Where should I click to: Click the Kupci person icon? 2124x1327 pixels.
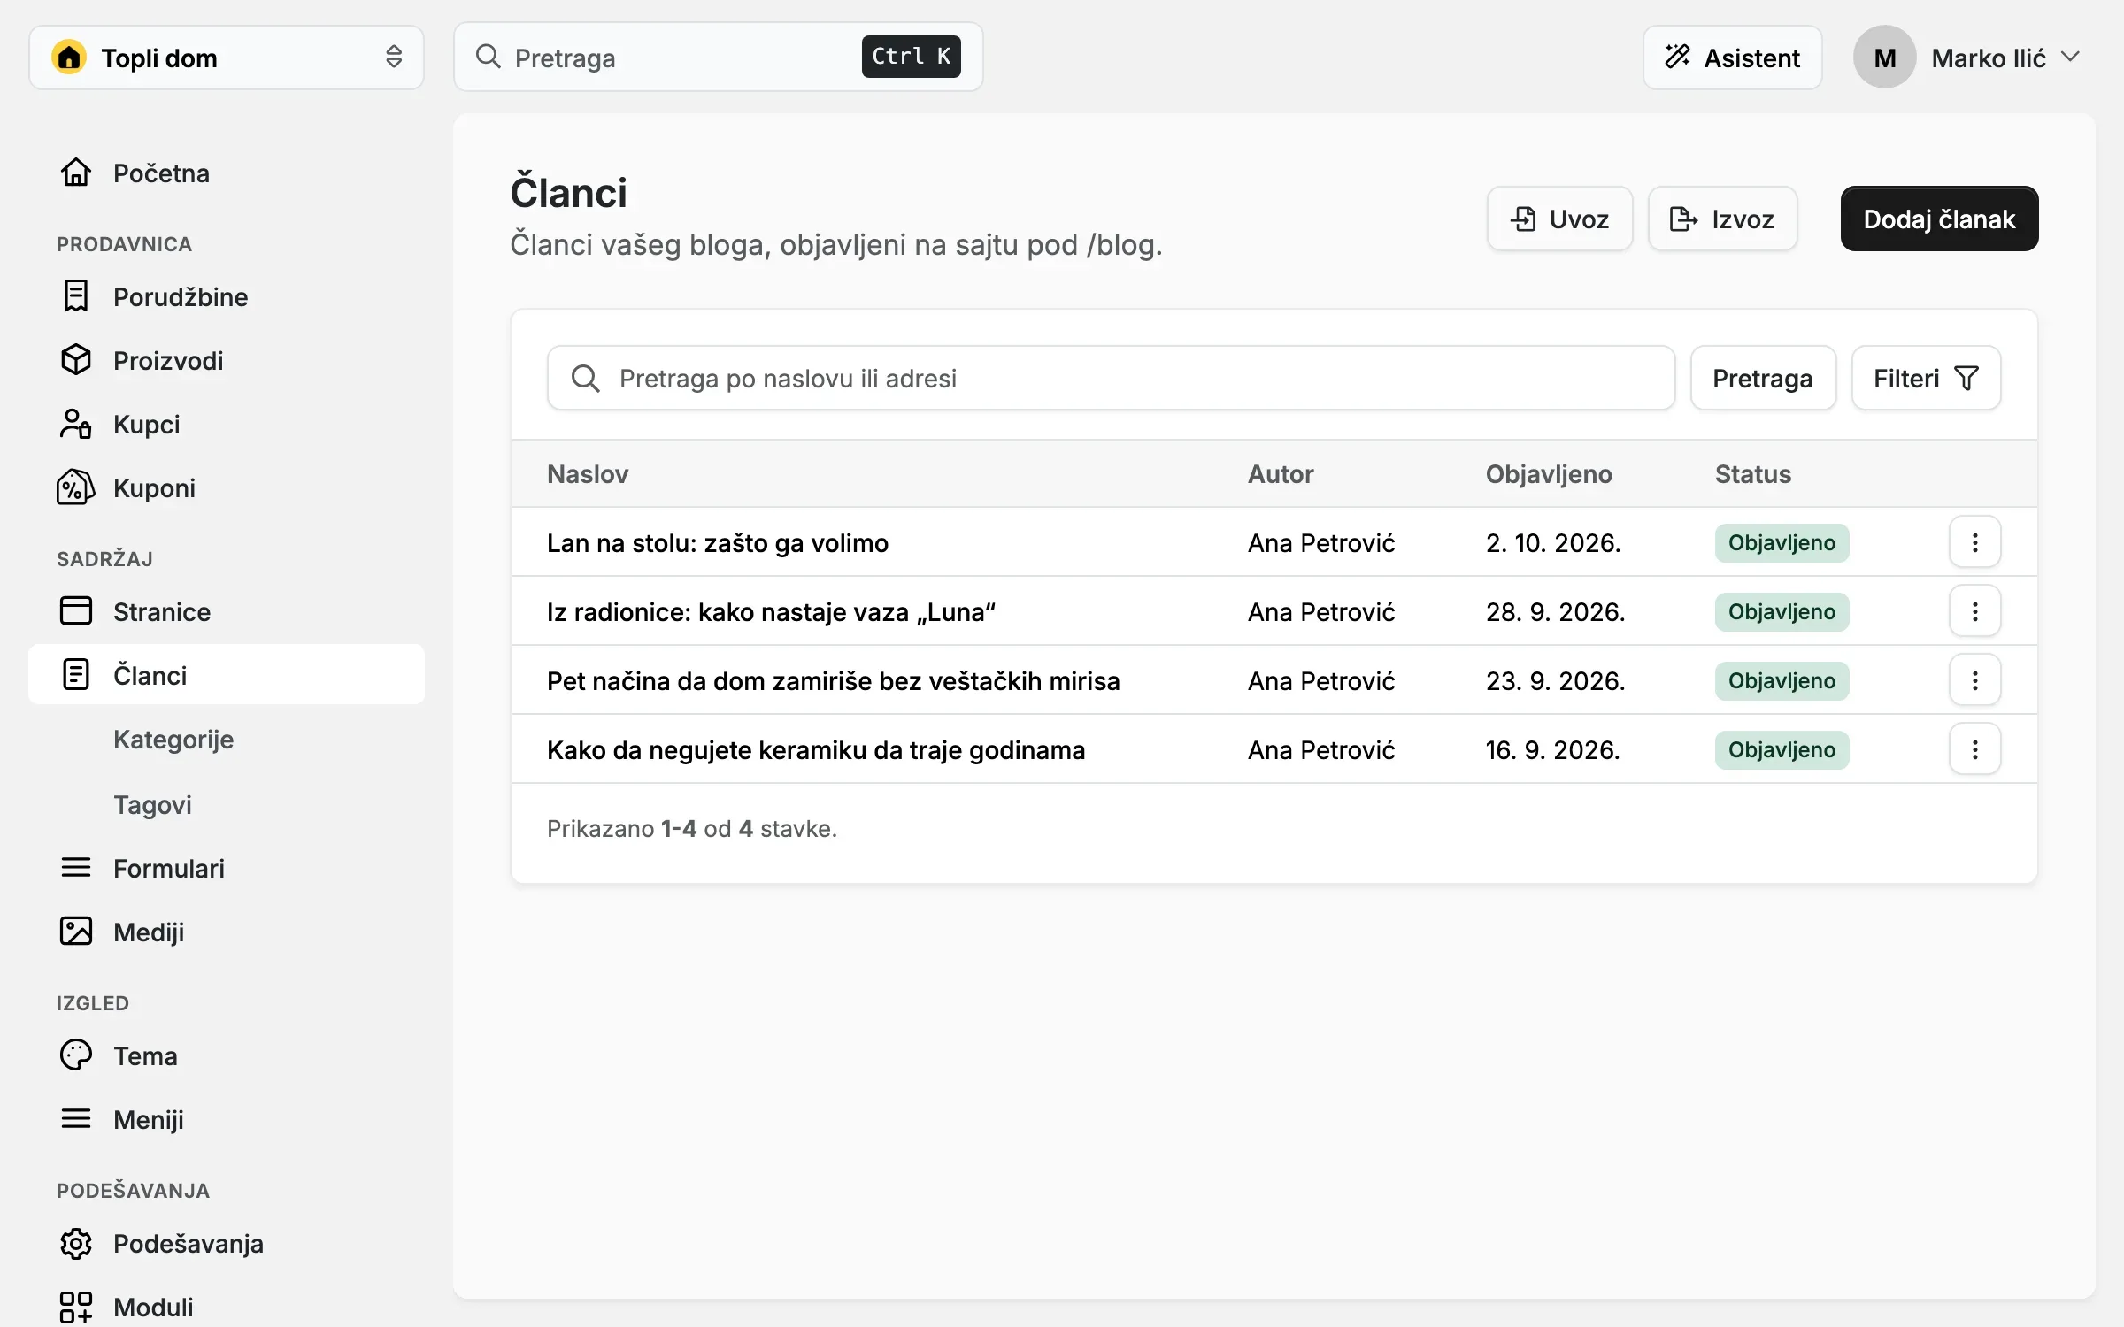pos(76,424)
